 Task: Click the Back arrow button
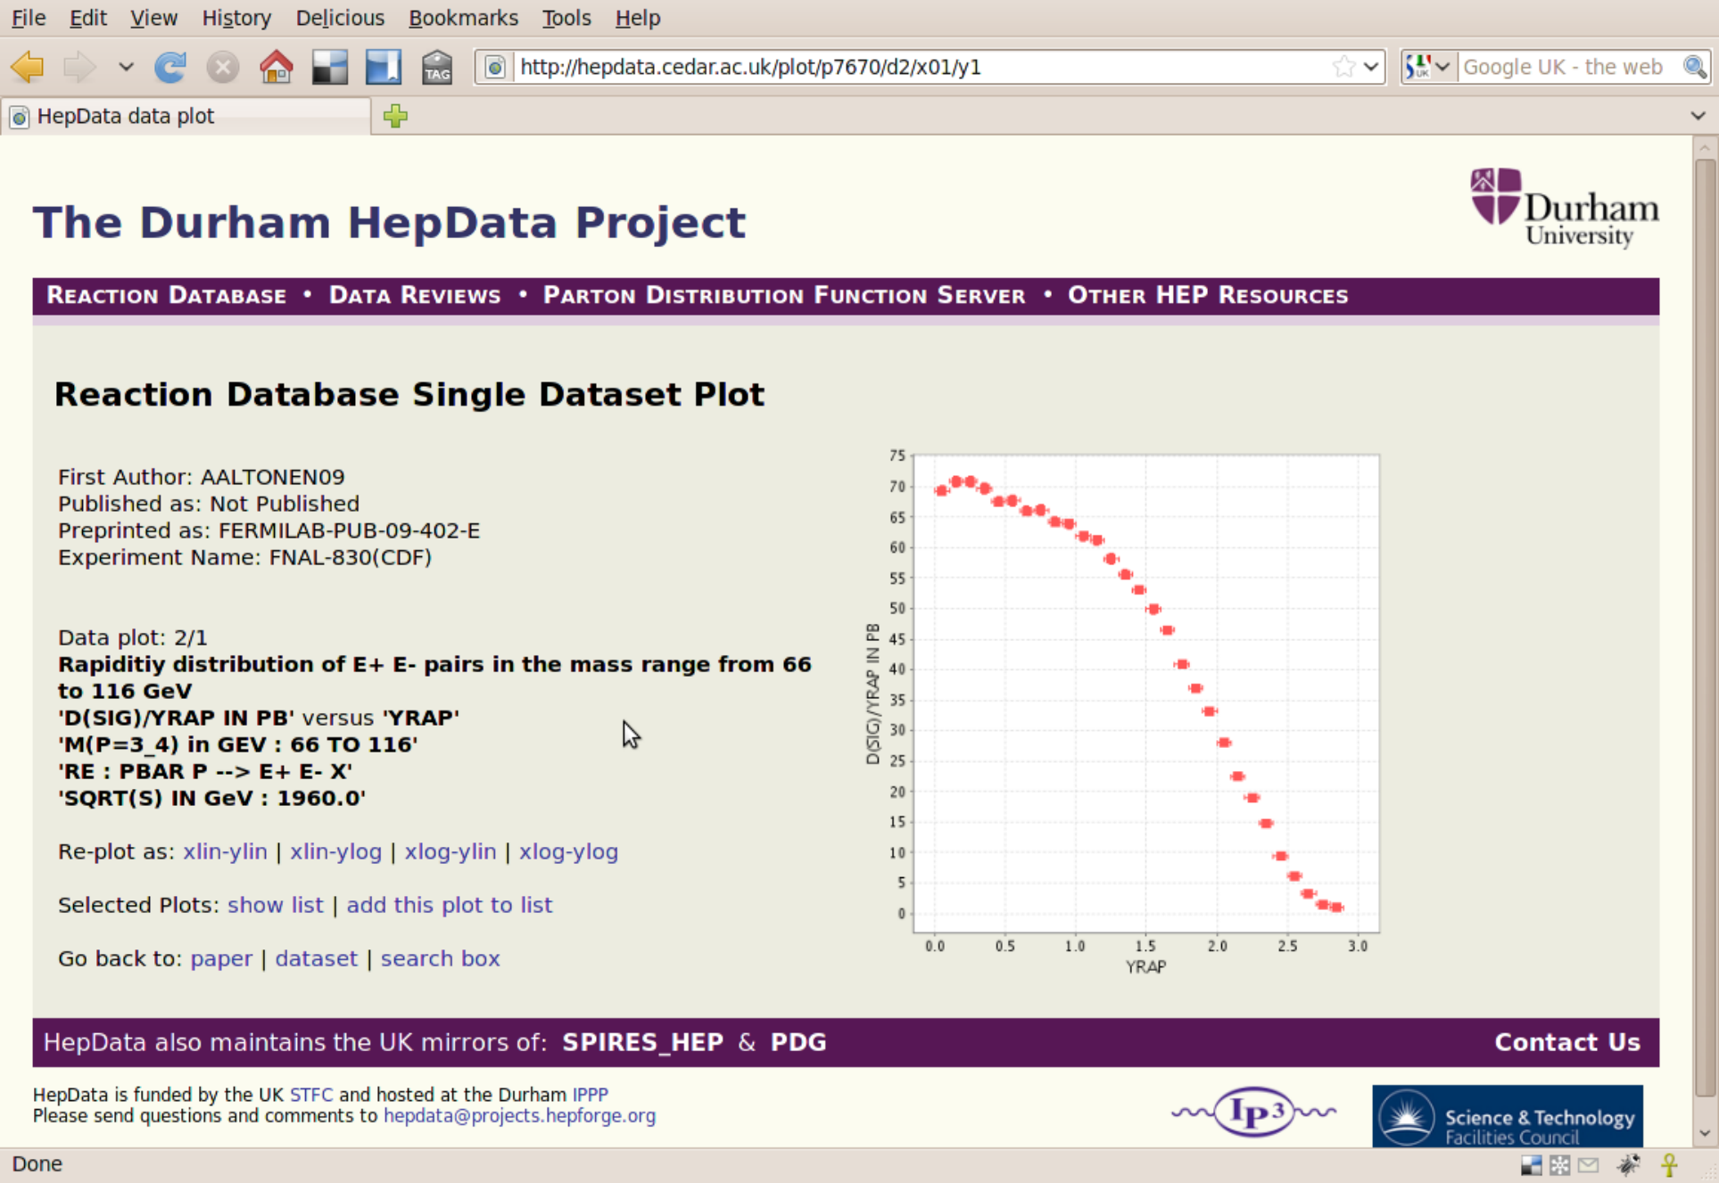pos(29,67)
